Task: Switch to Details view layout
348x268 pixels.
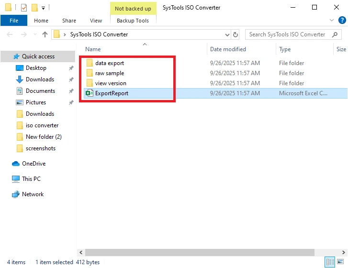Action: tap(330, 262)
